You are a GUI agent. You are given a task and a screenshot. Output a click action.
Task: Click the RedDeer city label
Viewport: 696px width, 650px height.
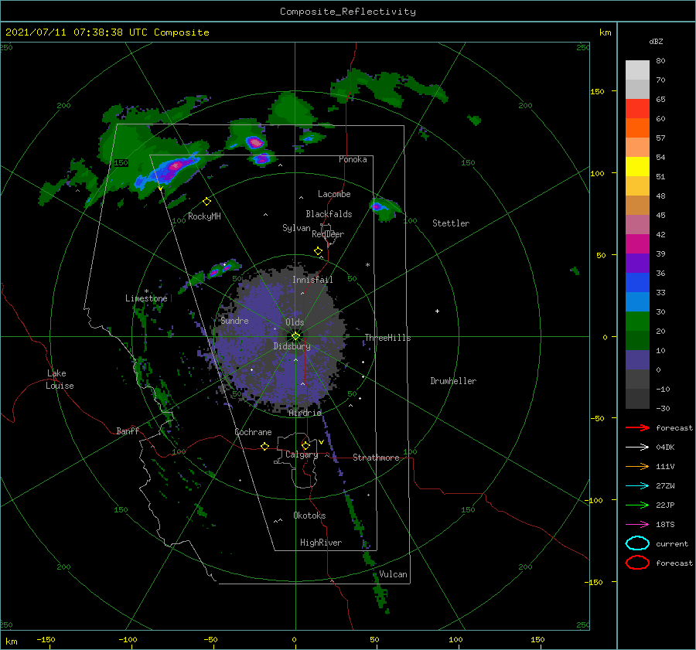coord(328,234)
